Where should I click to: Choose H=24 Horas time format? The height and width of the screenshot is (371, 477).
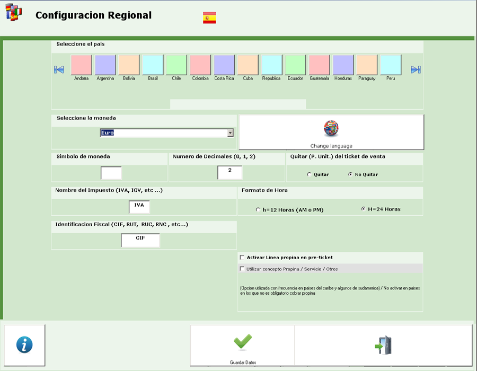[x=363, y=209]
